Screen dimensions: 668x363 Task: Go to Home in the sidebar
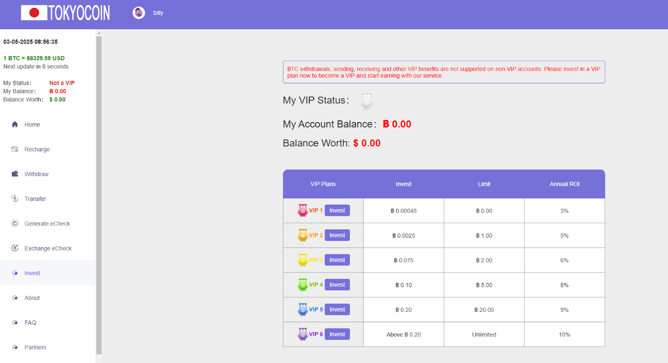click(x=48, y=125)
